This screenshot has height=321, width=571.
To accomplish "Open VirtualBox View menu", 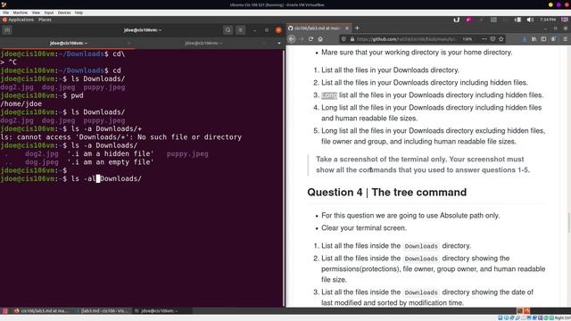I will [x=36, y=12].
